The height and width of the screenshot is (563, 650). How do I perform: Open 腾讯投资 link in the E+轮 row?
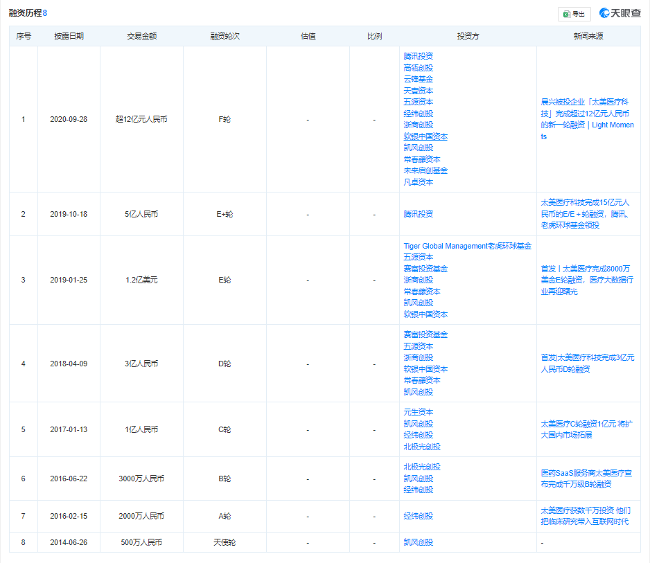418,214
